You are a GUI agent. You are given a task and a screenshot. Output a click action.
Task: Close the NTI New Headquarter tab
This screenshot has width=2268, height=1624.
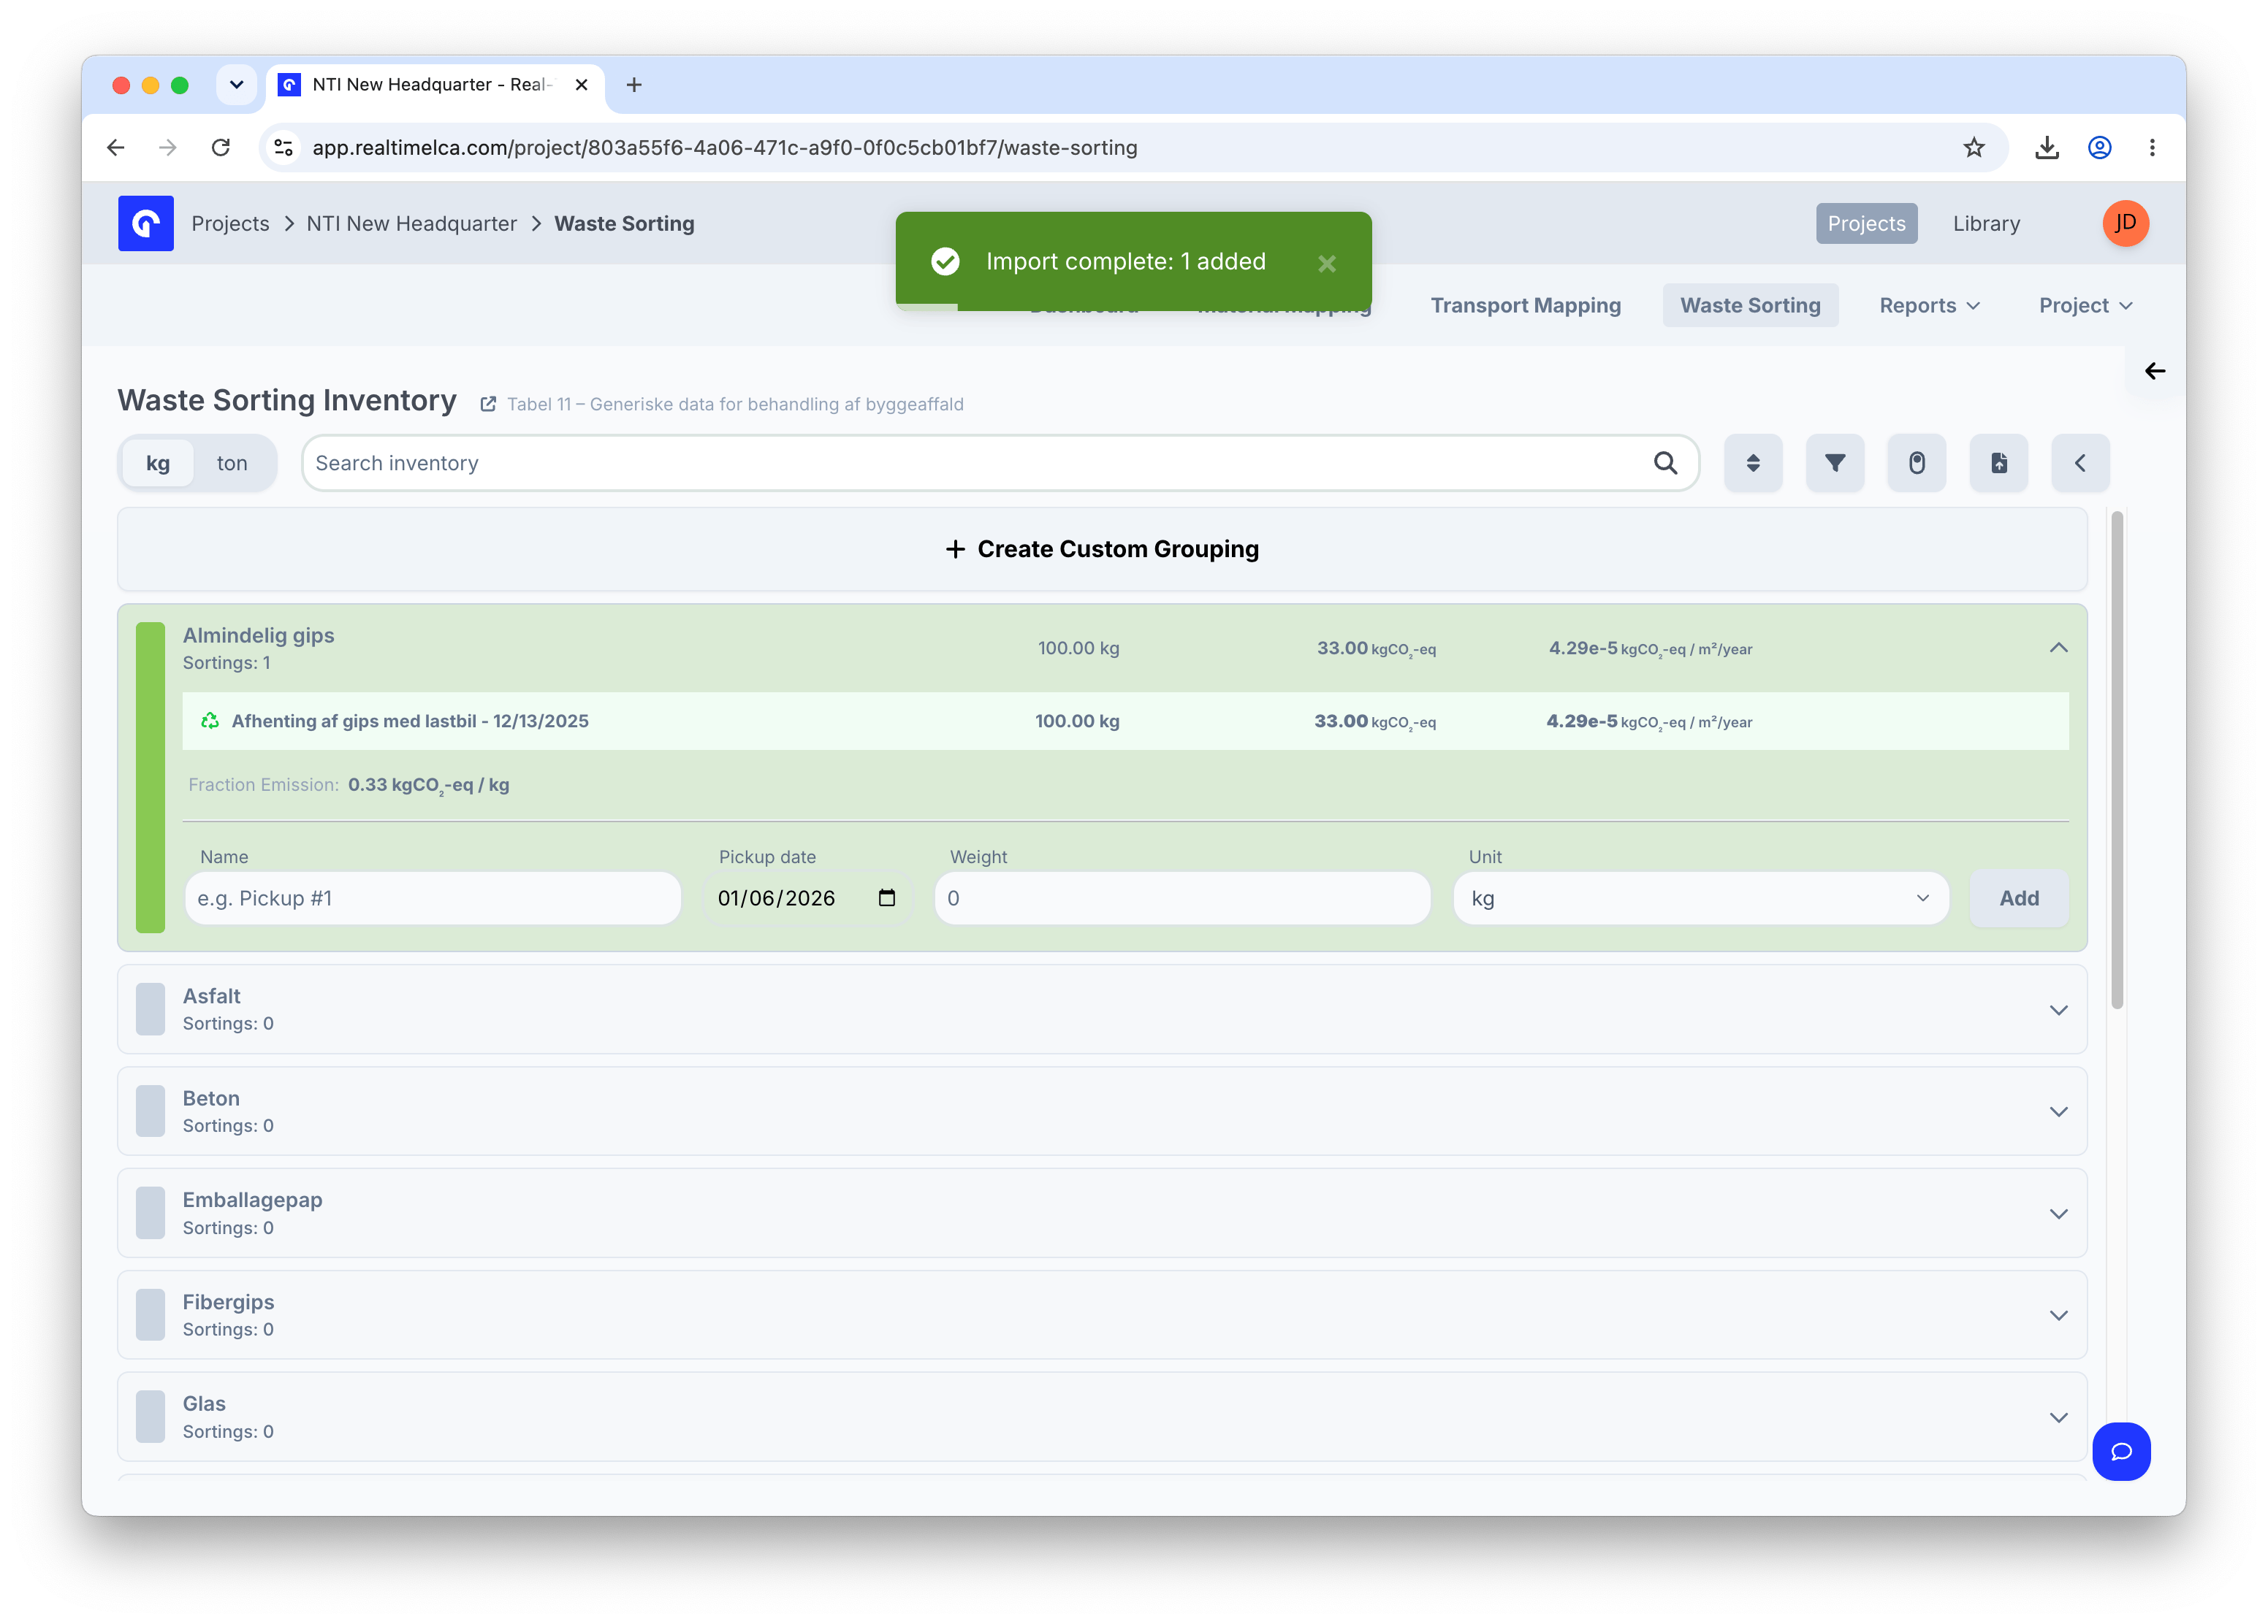581,85
